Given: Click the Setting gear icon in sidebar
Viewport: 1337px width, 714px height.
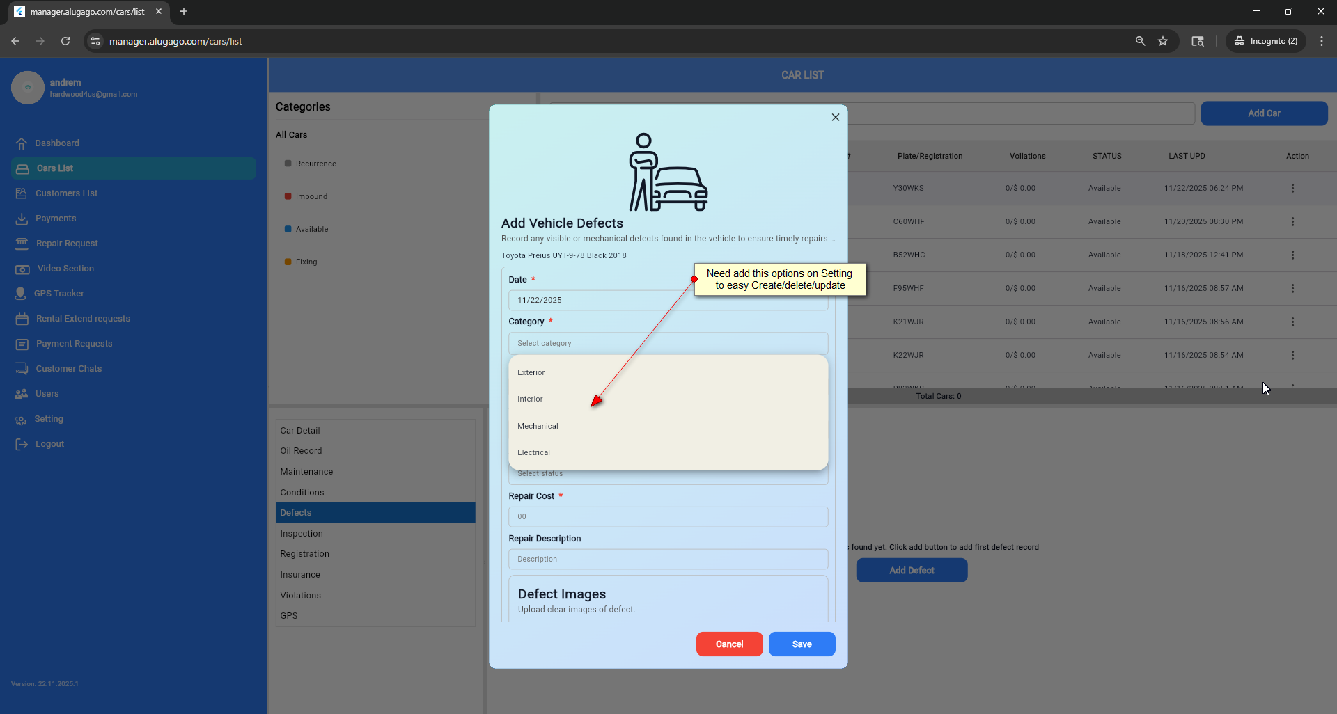Looking at the screenshot, I should (21, 419).
